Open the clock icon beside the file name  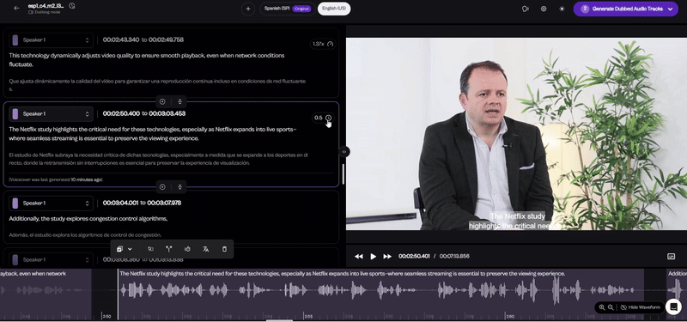(72, 6)
